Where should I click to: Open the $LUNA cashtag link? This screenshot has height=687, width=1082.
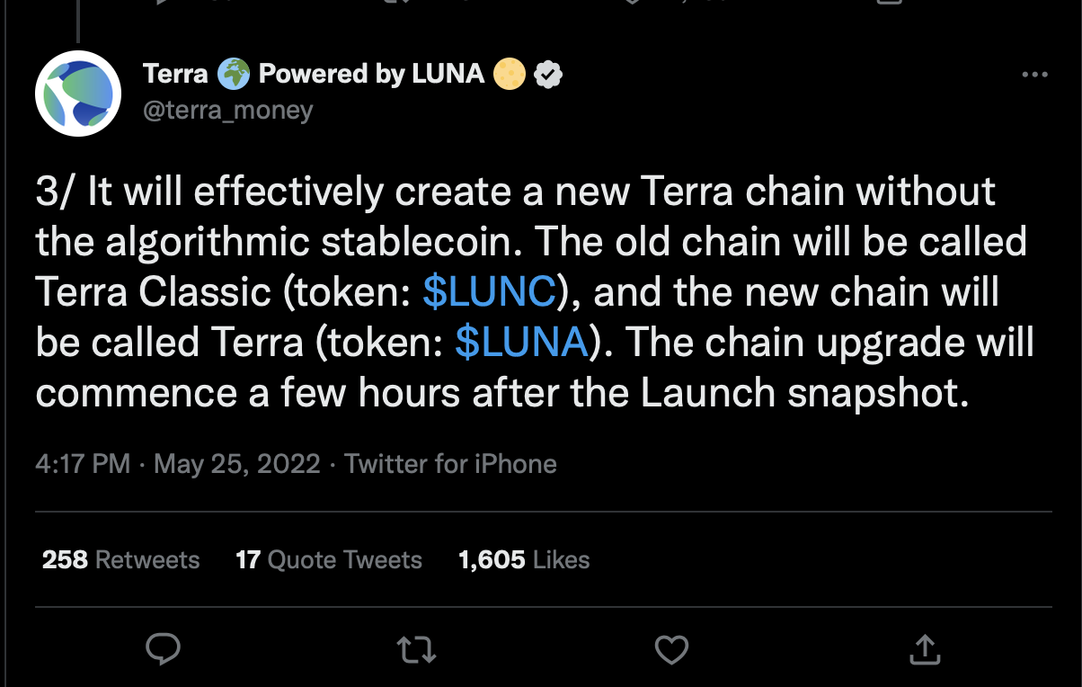click(x=522, y=343)
